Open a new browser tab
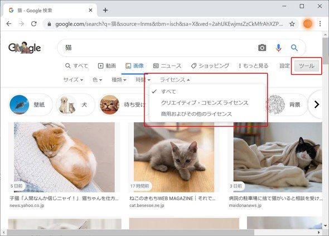Viewport: 329px width, 236px height. tap(105, 10)
